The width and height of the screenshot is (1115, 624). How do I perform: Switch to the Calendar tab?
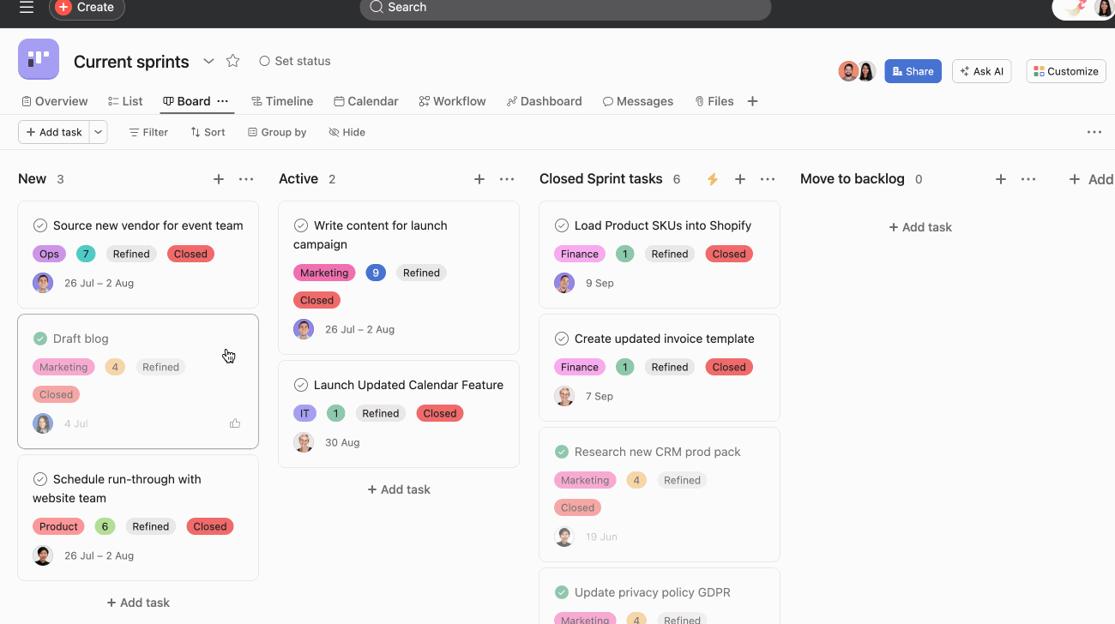(366, 101)
